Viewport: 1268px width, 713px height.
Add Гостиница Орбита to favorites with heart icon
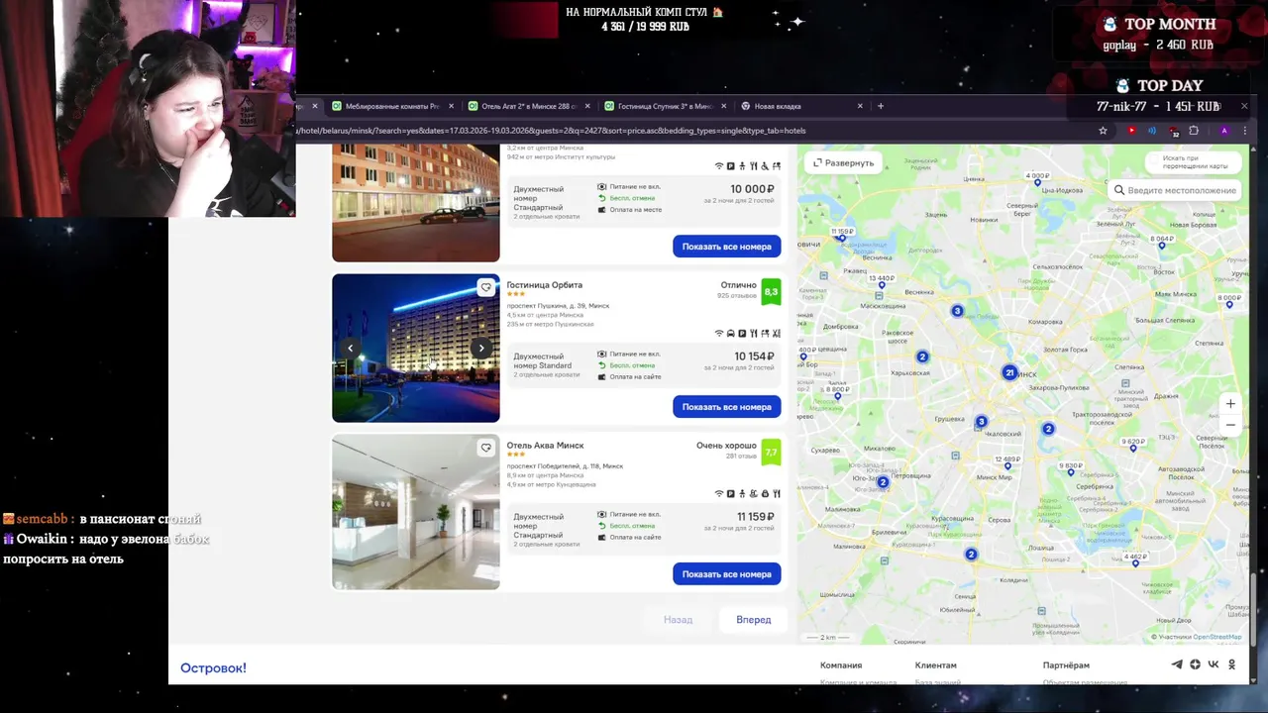coord(485,287)
